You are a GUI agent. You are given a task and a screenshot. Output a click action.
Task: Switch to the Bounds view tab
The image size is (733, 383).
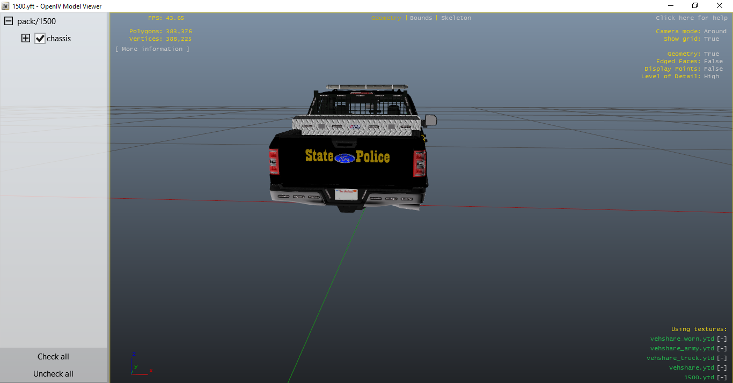click(421, 18)
